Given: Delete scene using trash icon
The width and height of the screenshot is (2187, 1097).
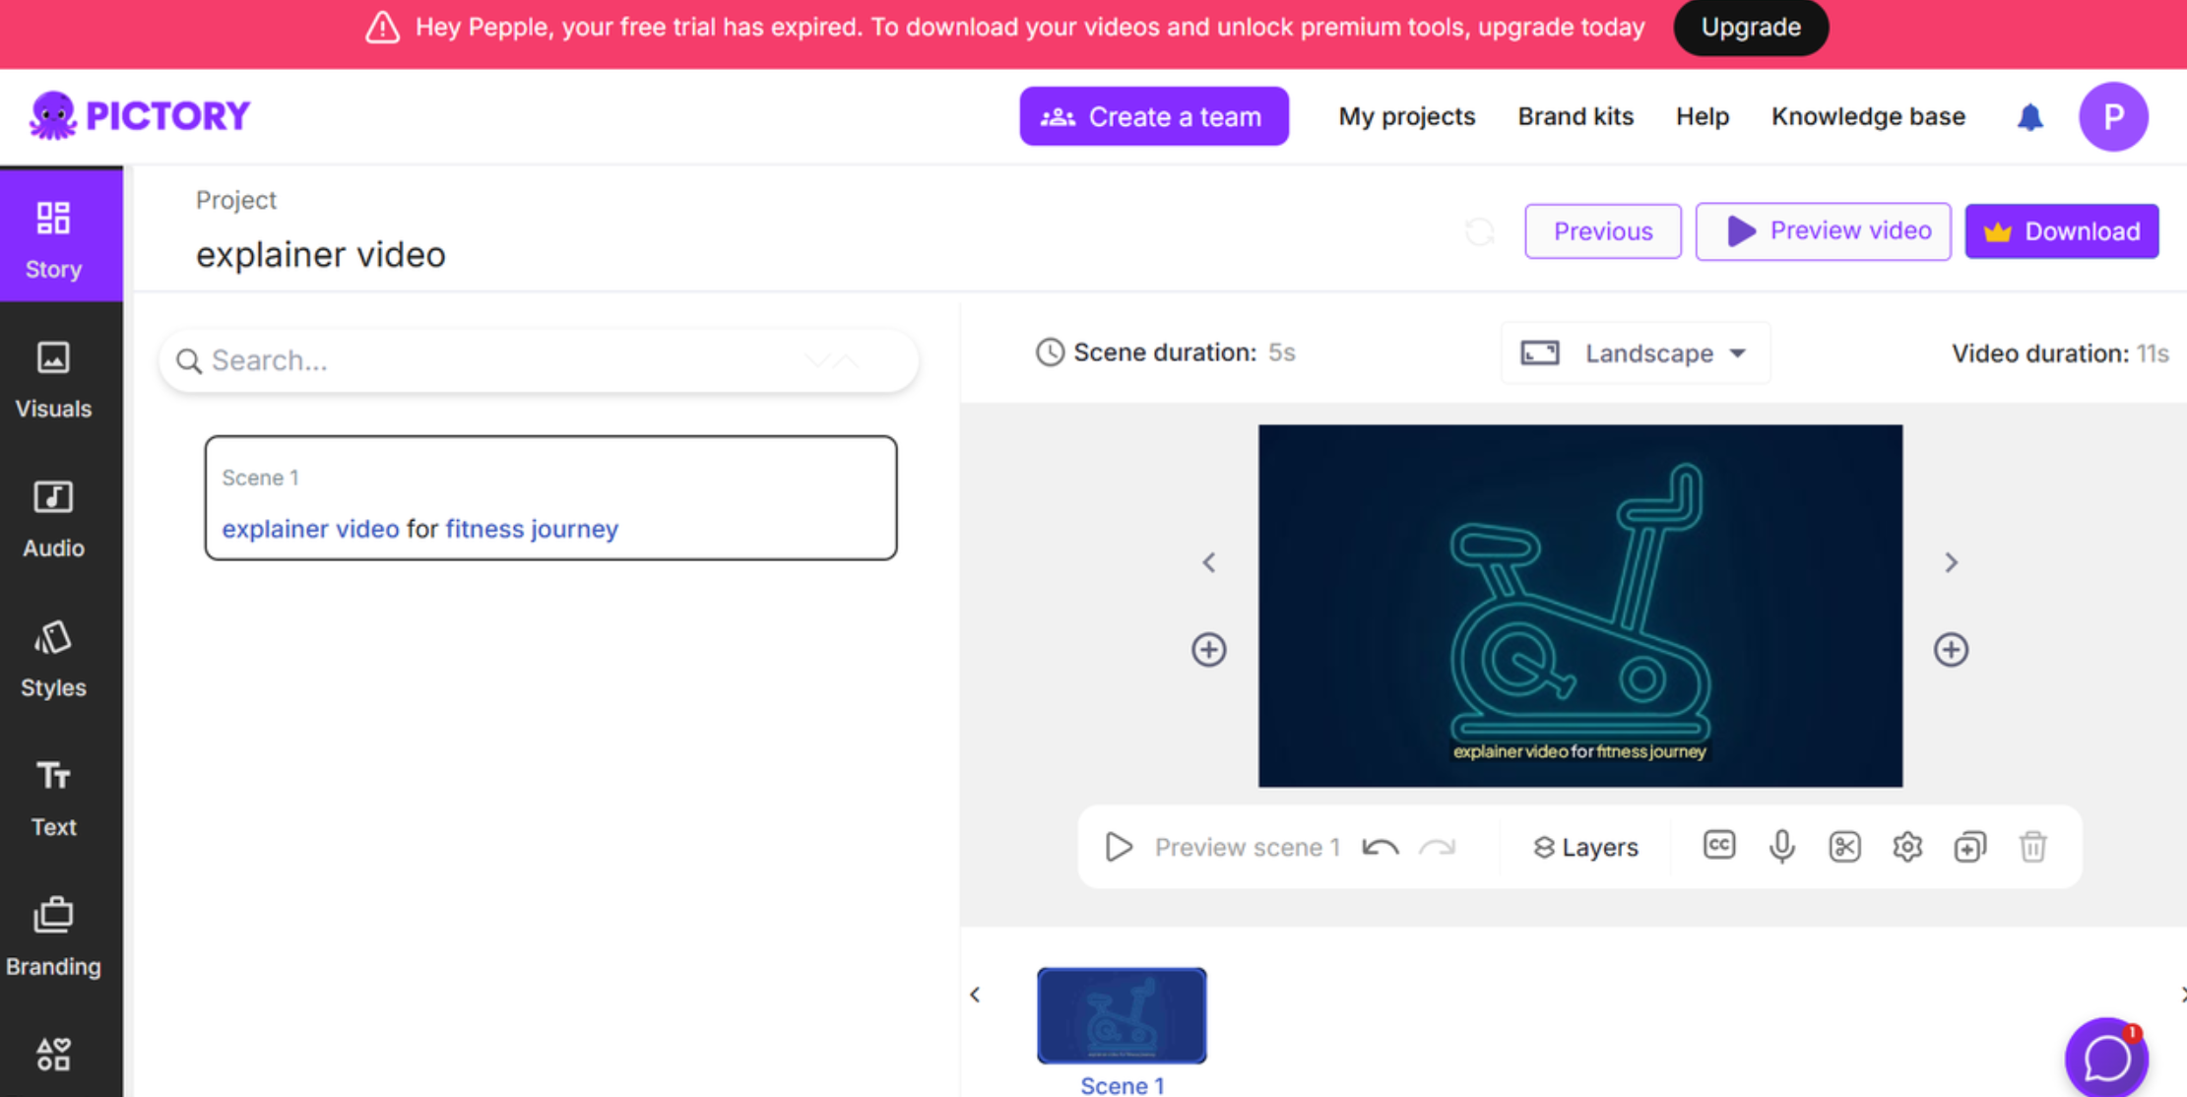Looking at the screenshot, I should tap(2033, 847).
